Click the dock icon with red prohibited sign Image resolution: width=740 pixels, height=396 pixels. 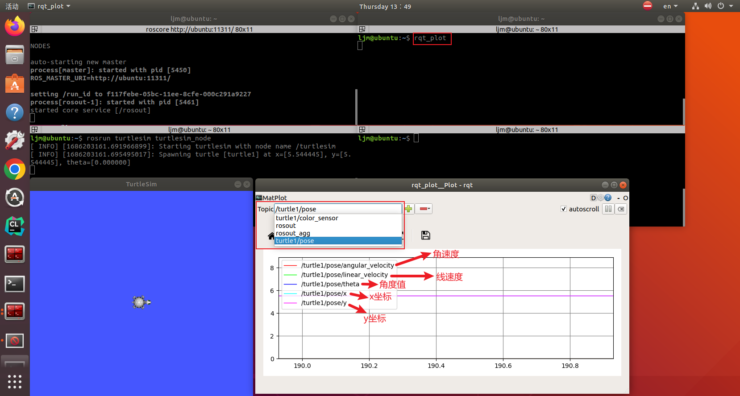coord(15,341)
